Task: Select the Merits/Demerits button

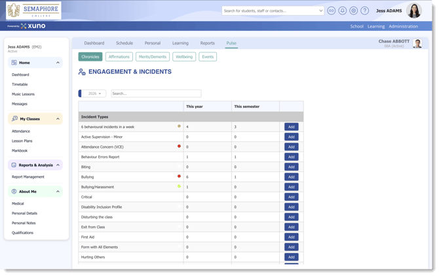Action: pyautogui.click(x=153, y=57)
